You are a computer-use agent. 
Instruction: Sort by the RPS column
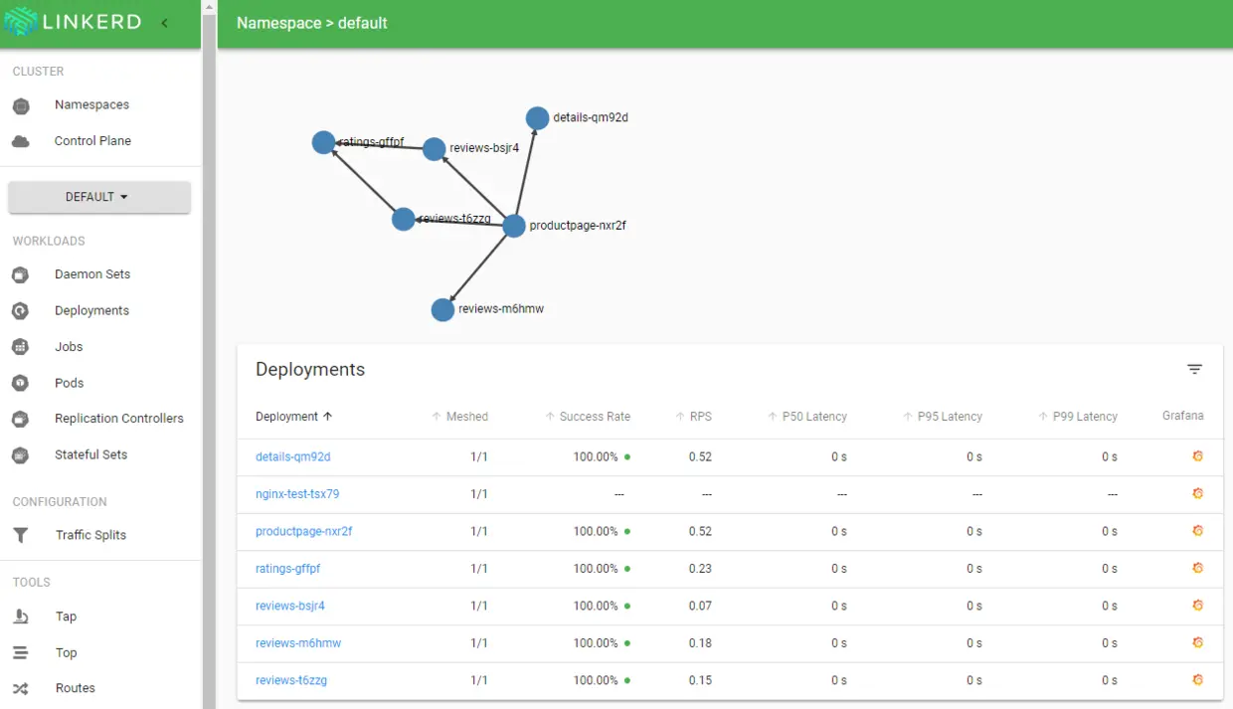694,417
